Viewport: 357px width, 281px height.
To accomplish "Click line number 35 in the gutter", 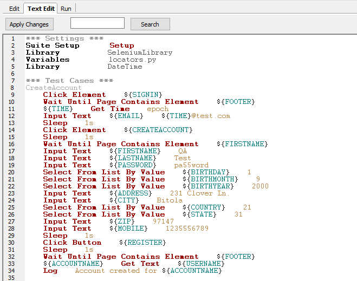I will (x=11, y=278).
